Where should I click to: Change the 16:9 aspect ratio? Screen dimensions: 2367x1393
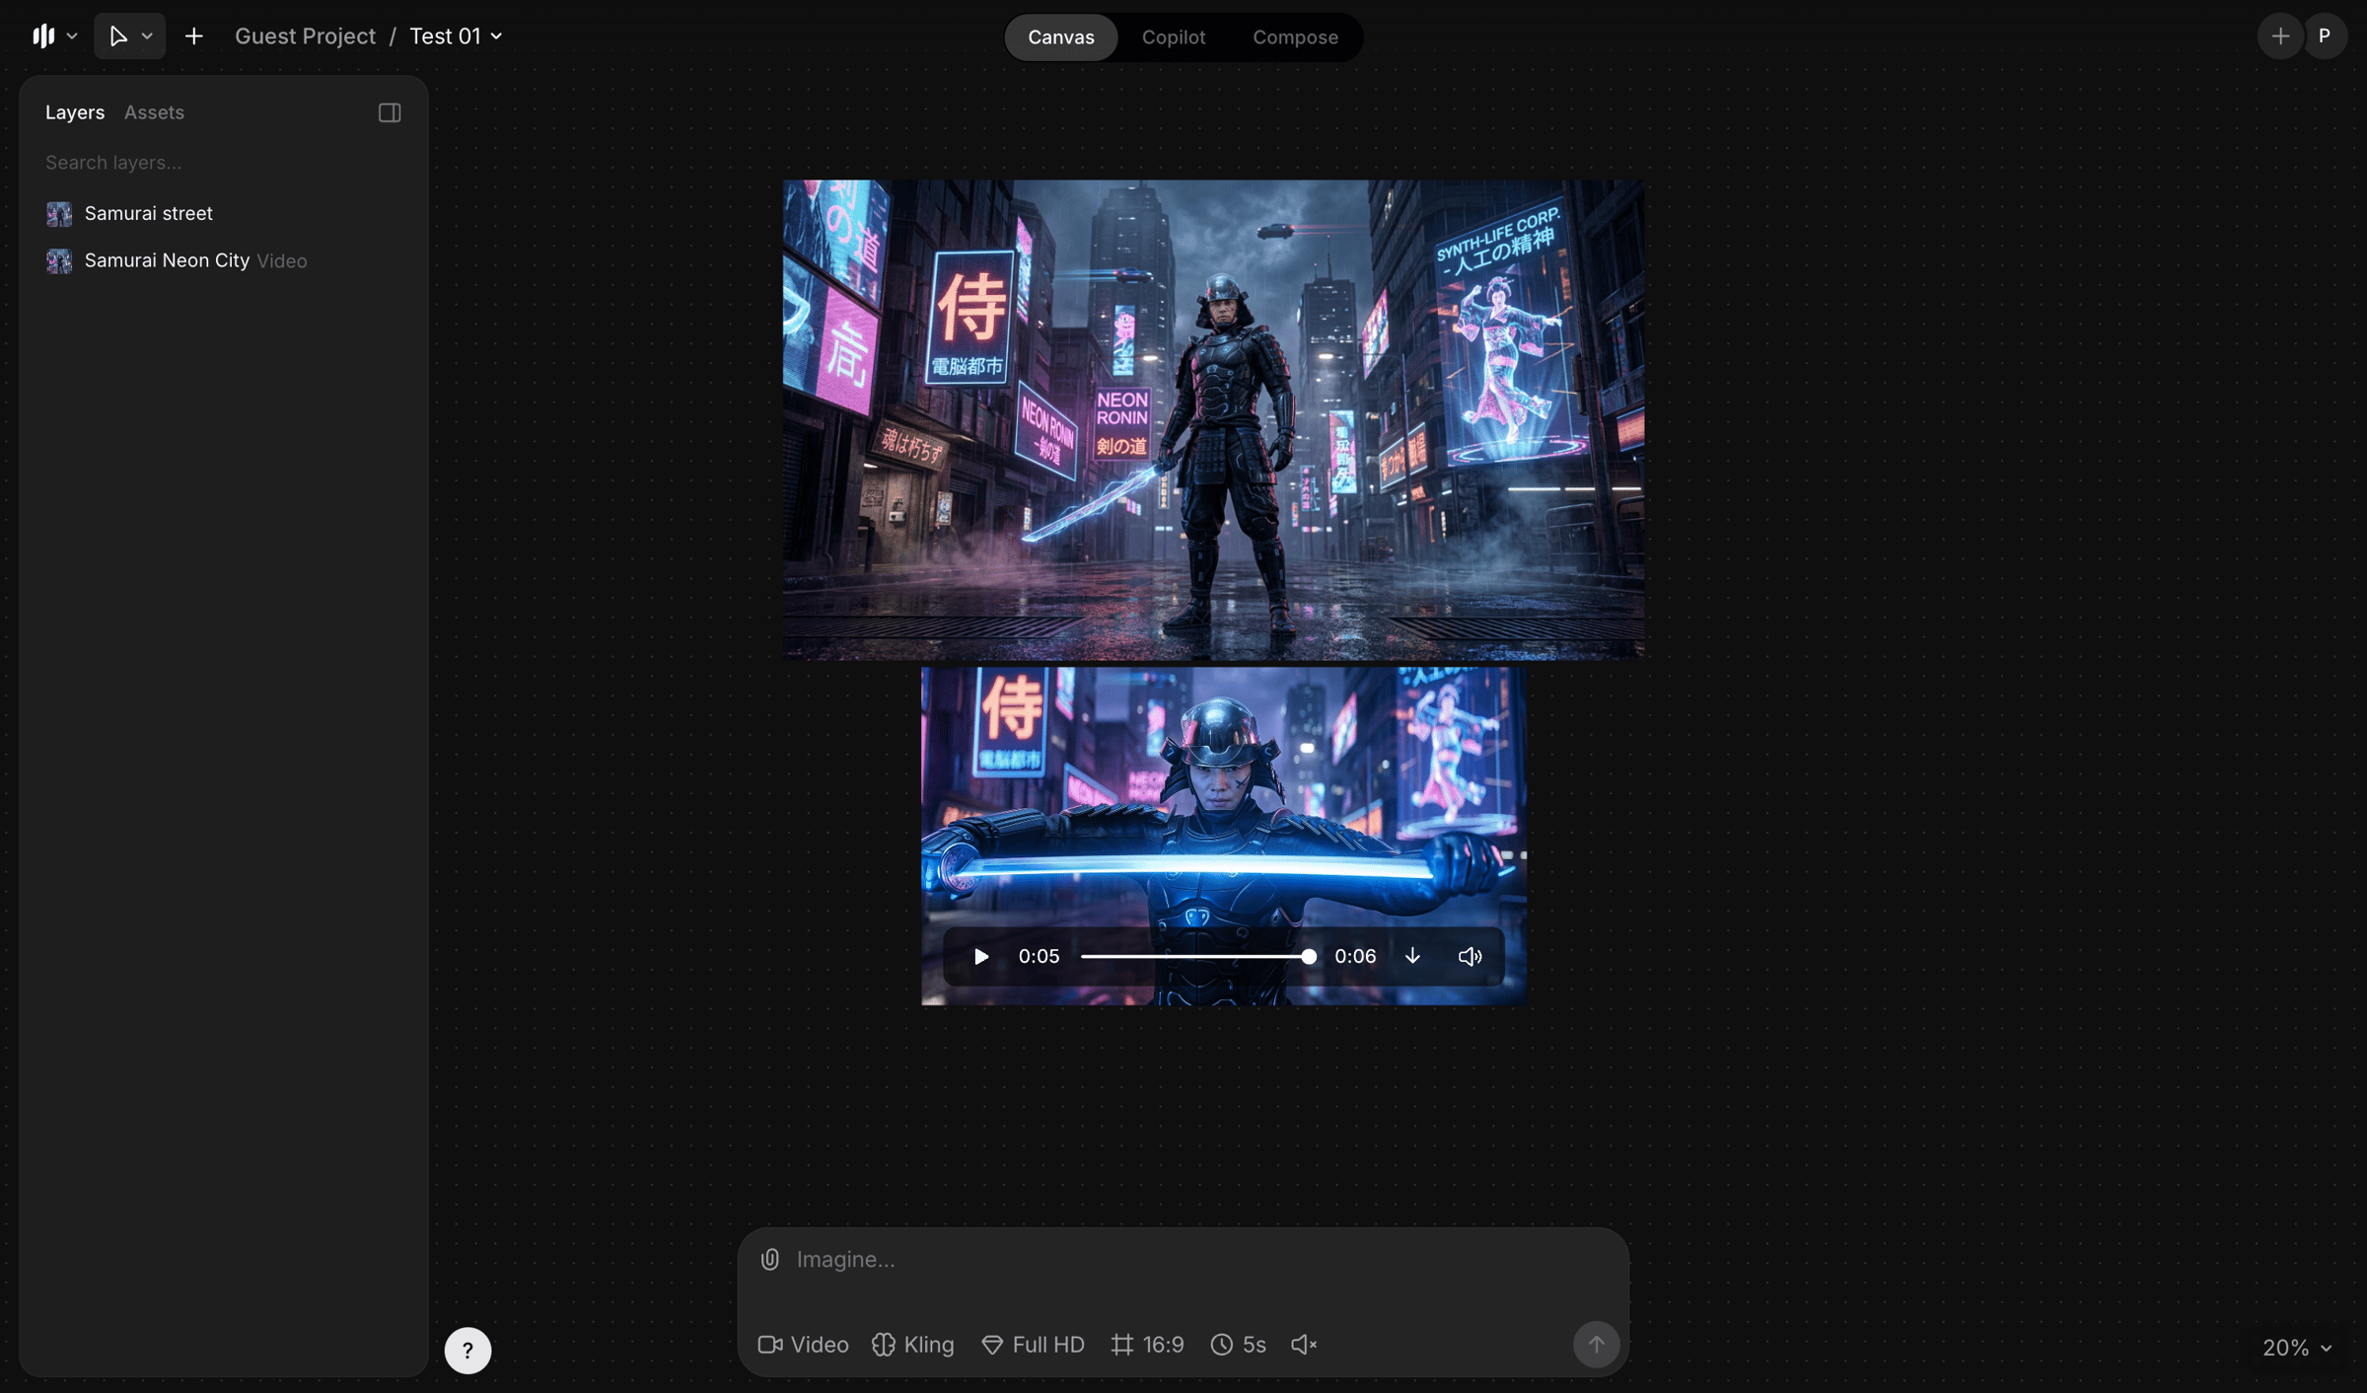point(1148,1345)
